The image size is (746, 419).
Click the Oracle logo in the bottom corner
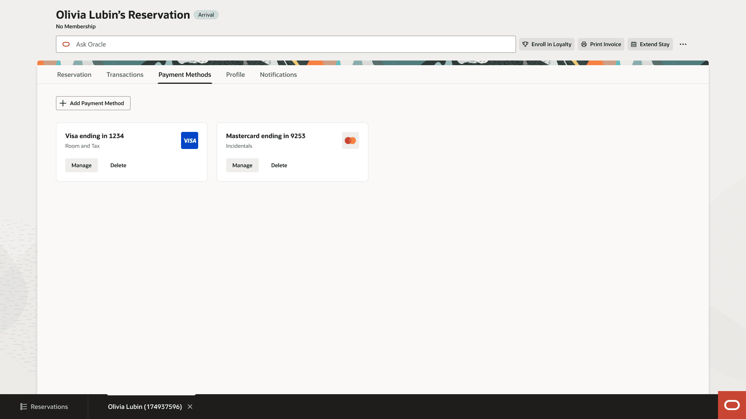(x=732, y=405)
